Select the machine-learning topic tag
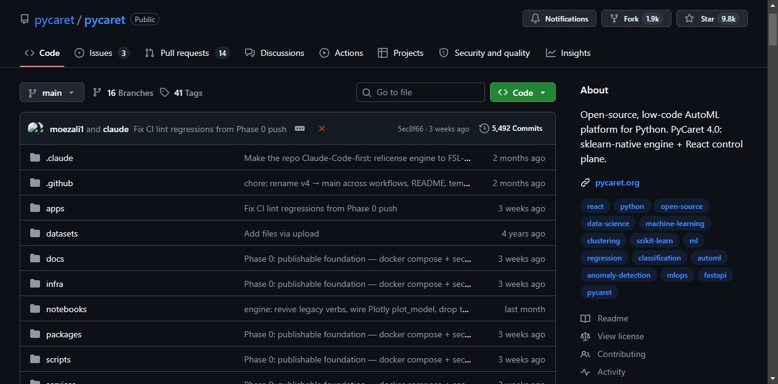The height and width of the screenshot is (384, 778). pyautogui.click(x=675, y=224)
